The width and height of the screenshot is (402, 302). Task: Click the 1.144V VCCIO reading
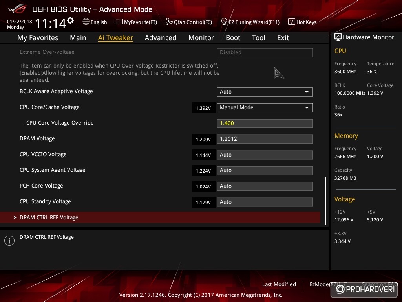(204, 155)
